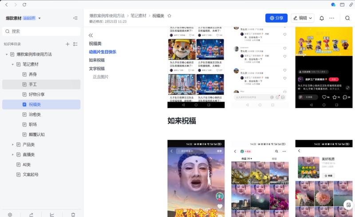Star the 祝福类 document as favorite
The width and height of the screenshot is (355, 217).
click(169, 16)
